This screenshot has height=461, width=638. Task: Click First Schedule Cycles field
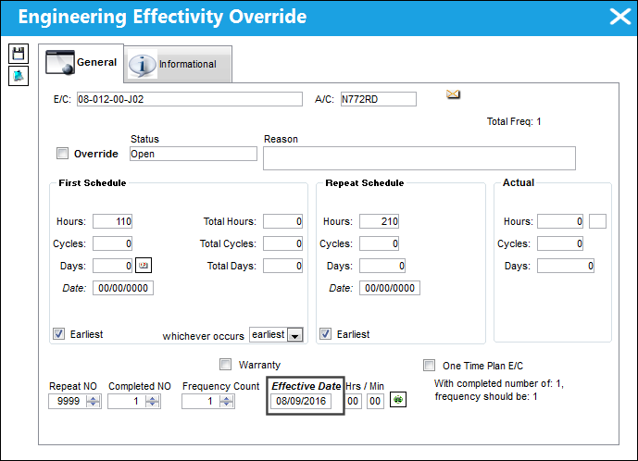coord(112,243)
